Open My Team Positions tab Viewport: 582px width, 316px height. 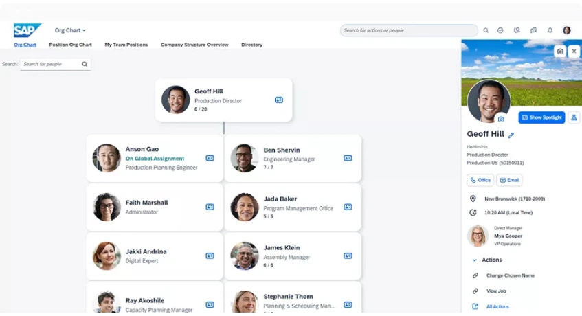click(126, 45)
